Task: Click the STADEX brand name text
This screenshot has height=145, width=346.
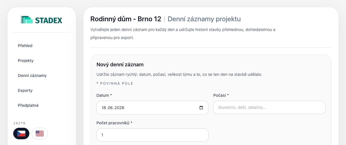Action: point(48,20)
